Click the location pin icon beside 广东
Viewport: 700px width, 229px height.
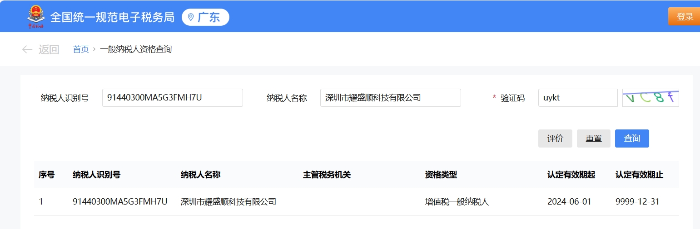(x=191, y=17)
